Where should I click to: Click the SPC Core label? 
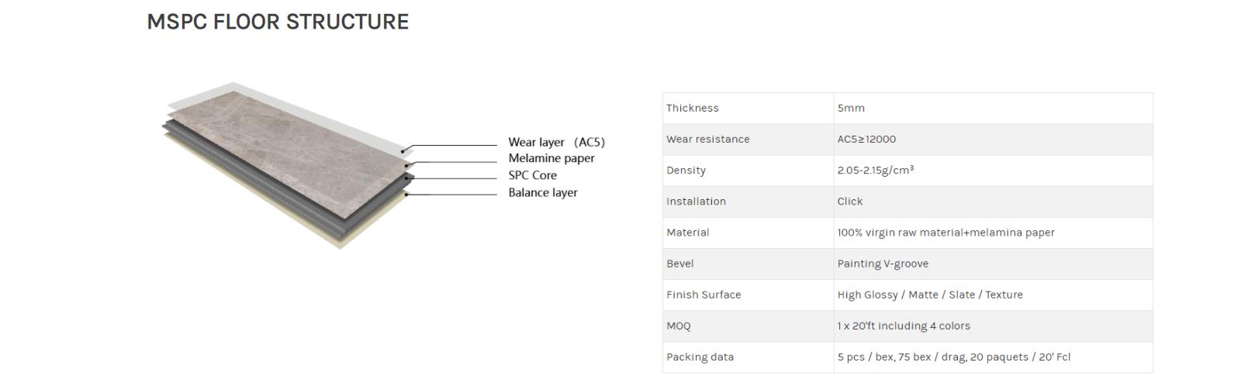532,175
